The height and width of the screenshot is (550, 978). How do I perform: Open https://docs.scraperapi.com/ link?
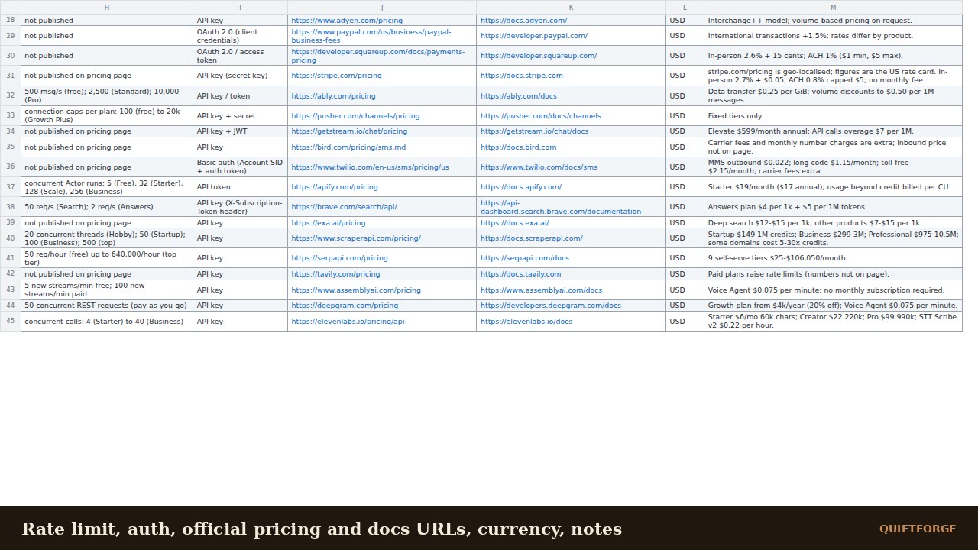point(532,238)
